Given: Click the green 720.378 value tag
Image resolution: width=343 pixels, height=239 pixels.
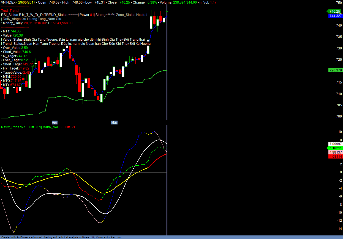Looking at the screenshot, I should coord(335,70).
